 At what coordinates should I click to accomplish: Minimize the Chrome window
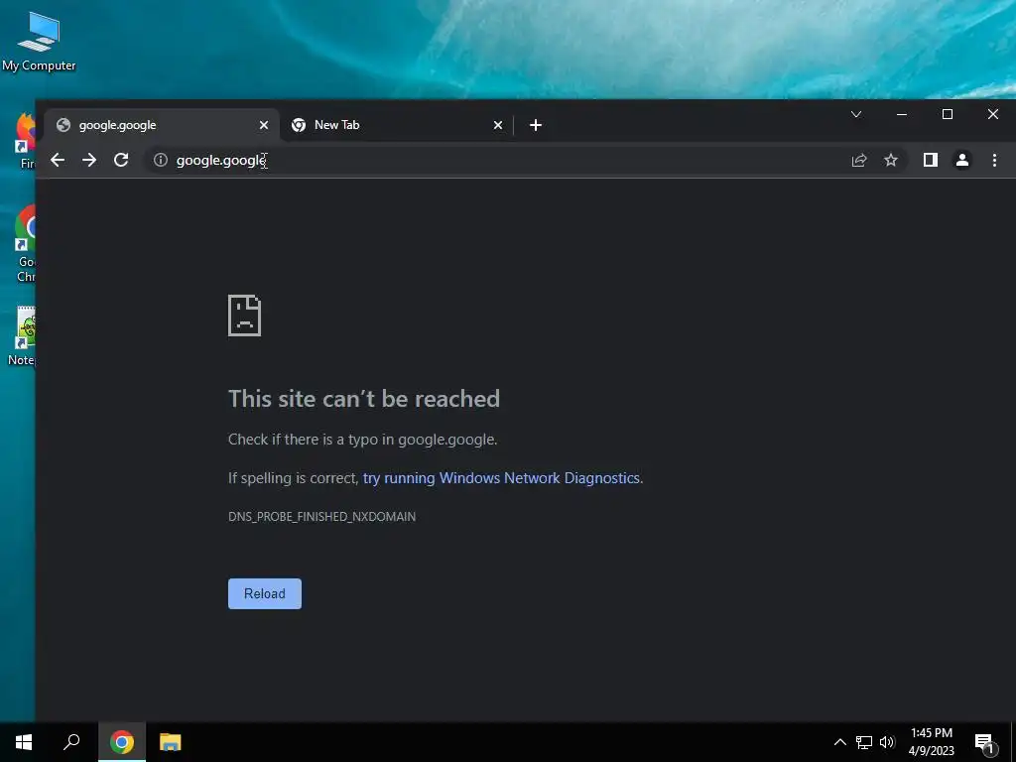point(901,115)
